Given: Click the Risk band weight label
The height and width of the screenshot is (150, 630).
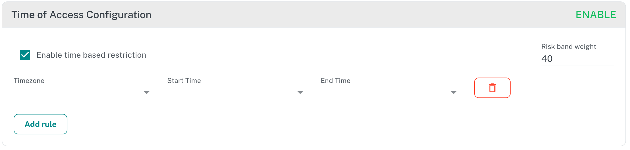Looking at the screenshot, I should (x=569, y=47).
